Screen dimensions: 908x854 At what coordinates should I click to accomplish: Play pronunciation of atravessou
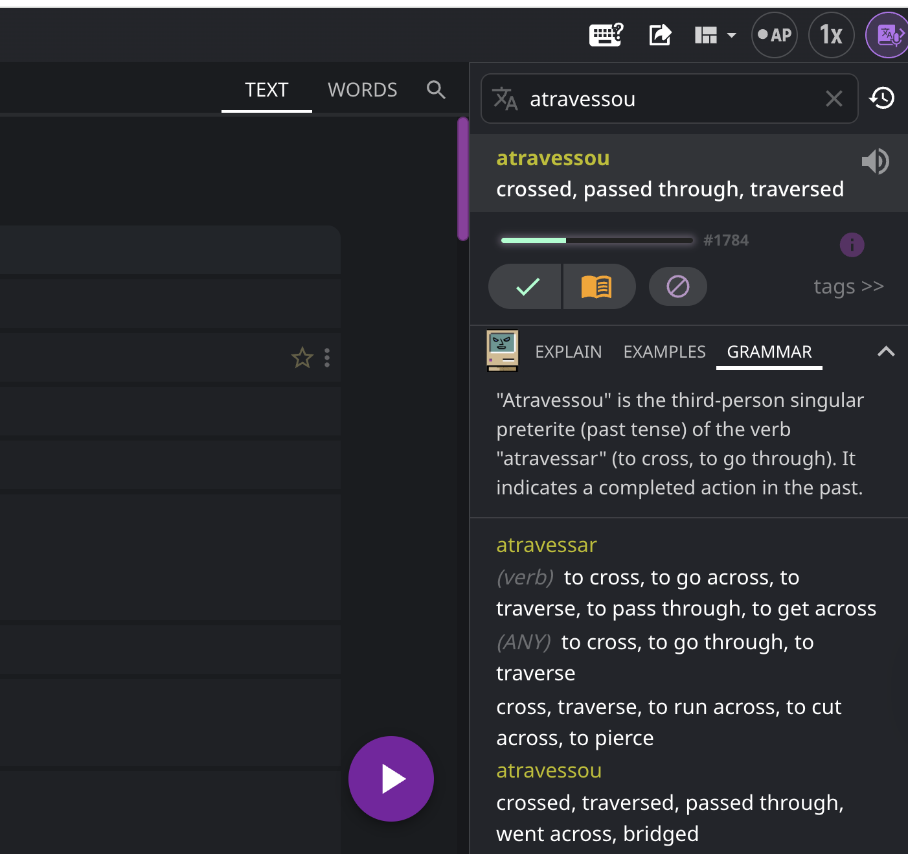pos(875,161)
